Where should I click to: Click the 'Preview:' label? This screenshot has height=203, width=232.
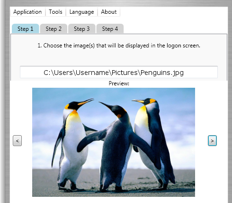point(119,83)
